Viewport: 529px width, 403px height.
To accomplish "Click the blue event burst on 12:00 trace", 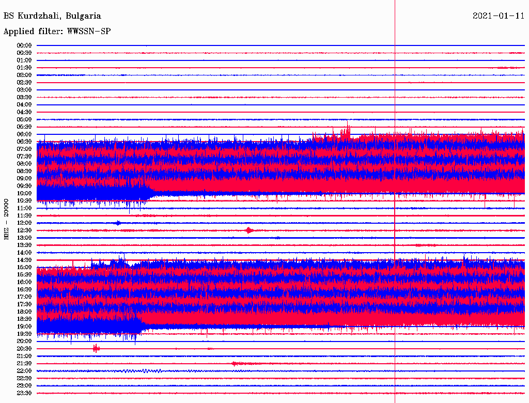I will (x=118, y=223).
